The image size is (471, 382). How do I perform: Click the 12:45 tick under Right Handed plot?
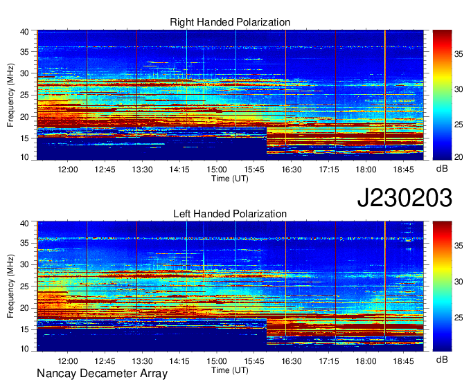point(105,170)
